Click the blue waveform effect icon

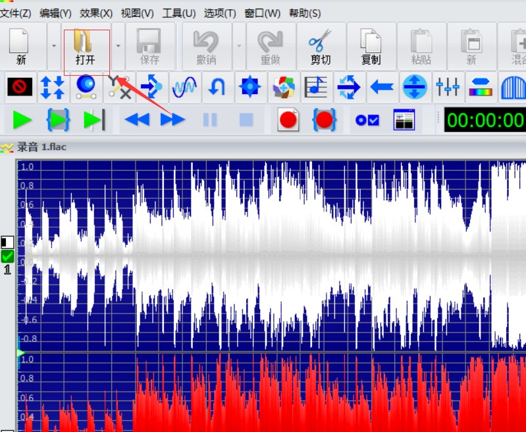[184, 87]
